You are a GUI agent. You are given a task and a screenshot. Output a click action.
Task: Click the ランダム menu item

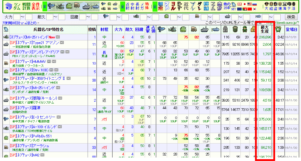(17, 6)
